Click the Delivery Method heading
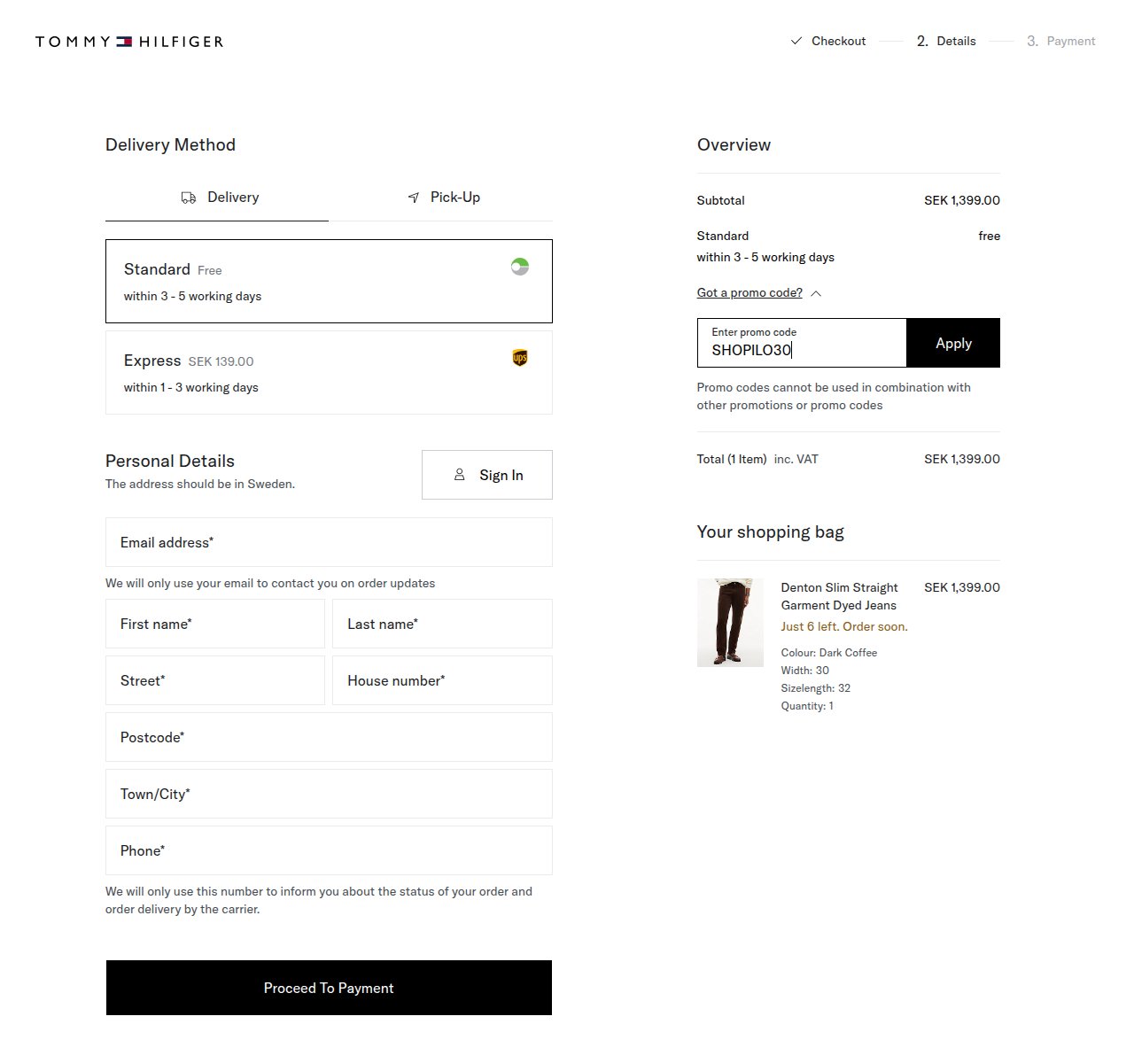Viewport: 1134px width, 1063px height. click(170, 144)
